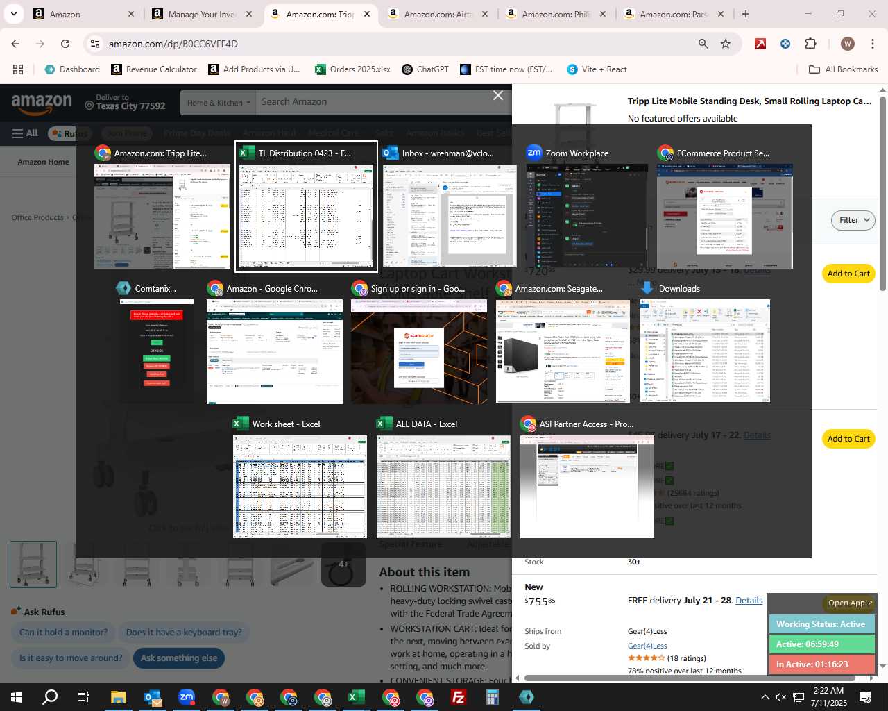This screenshot has height=711, width=888.
Task: Open File Explorer from the taskbar
Action: pos(118,697)
